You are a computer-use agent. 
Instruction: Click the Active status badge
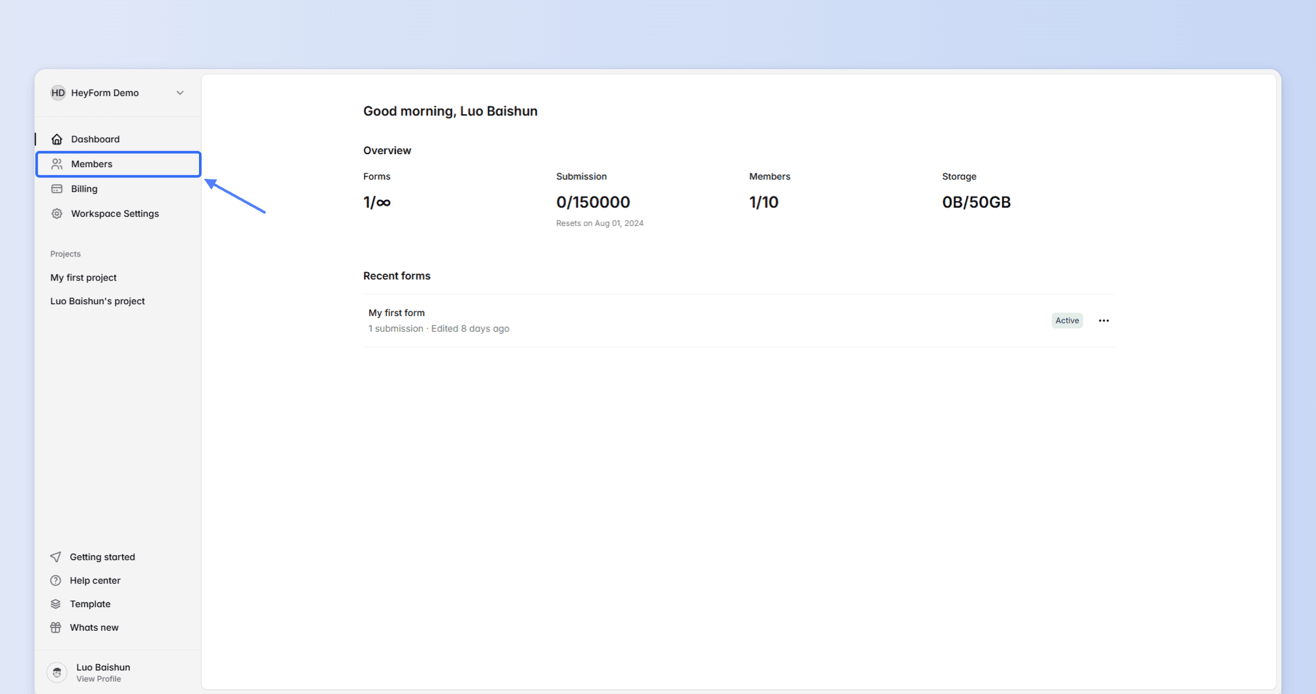click(x=1067, y=321)
